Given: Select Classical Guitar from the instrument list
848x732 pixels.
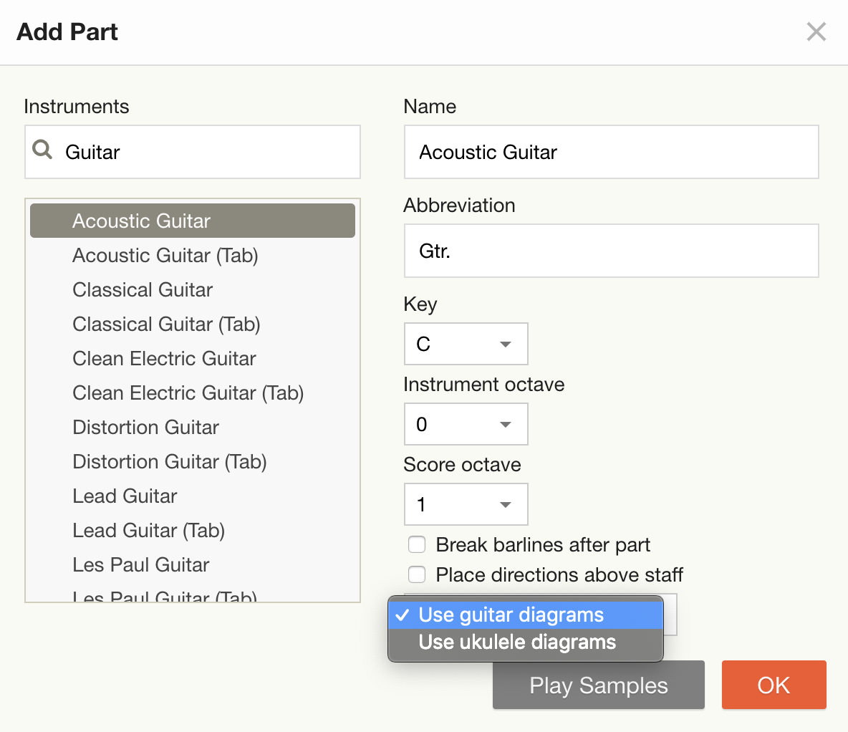Looking at the screenshot, I should [142, 289].
